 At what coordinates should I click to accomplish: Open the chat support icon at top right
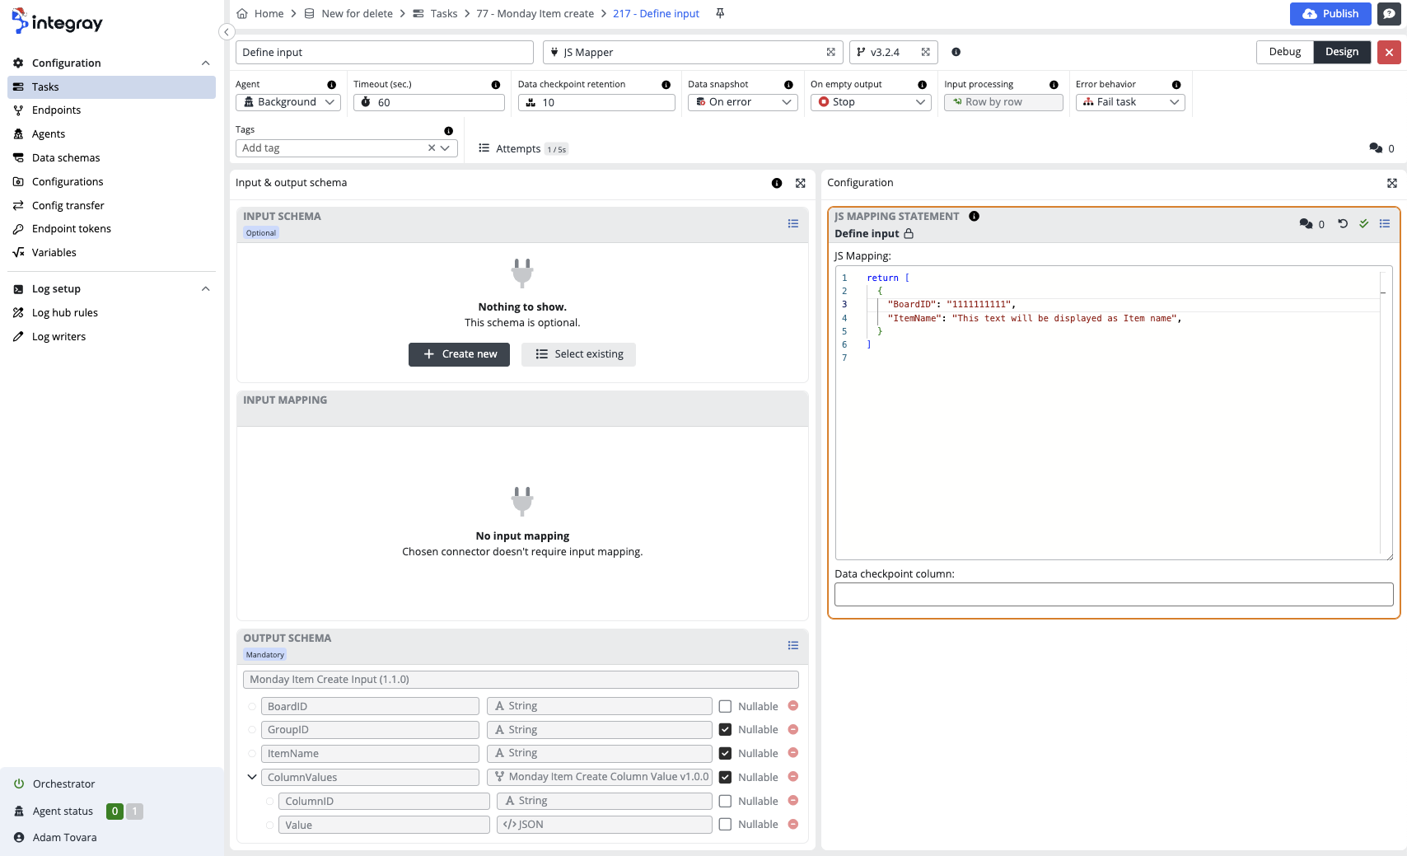[x=1389, y=14]
